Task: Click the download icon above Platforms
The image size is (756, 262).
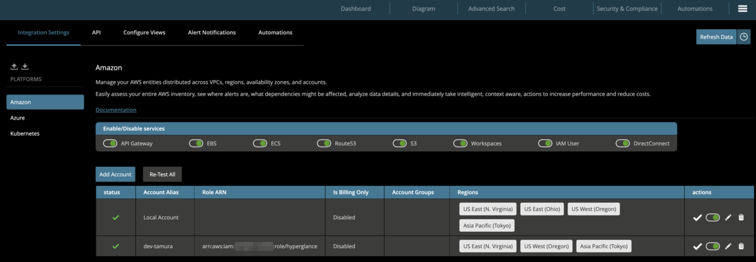Action: pos(25,66)
